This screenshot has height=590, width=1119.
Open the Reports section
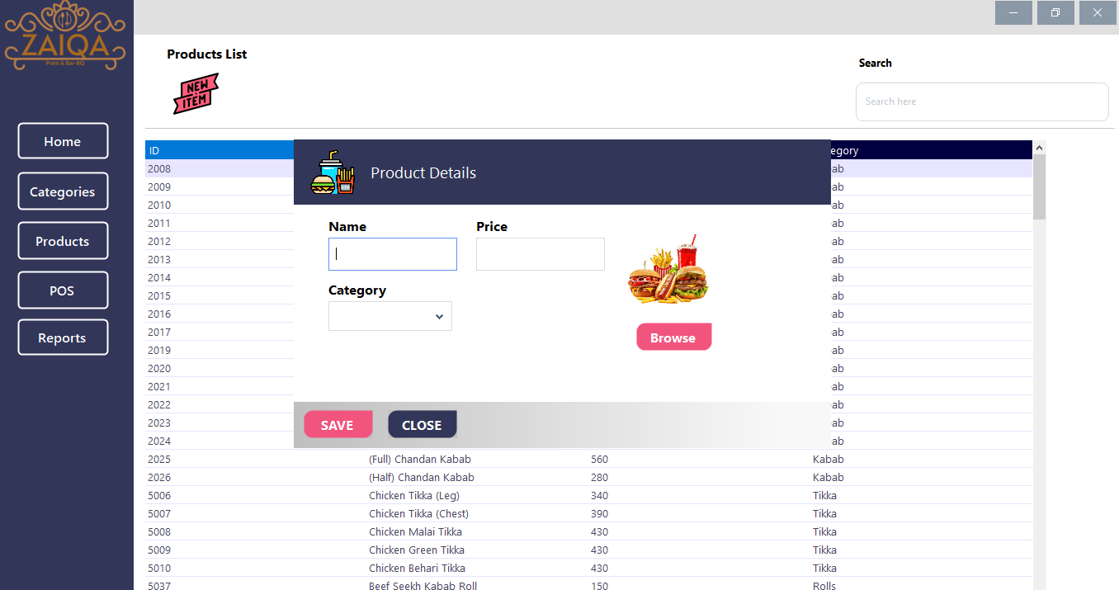[x=63, y=337]
